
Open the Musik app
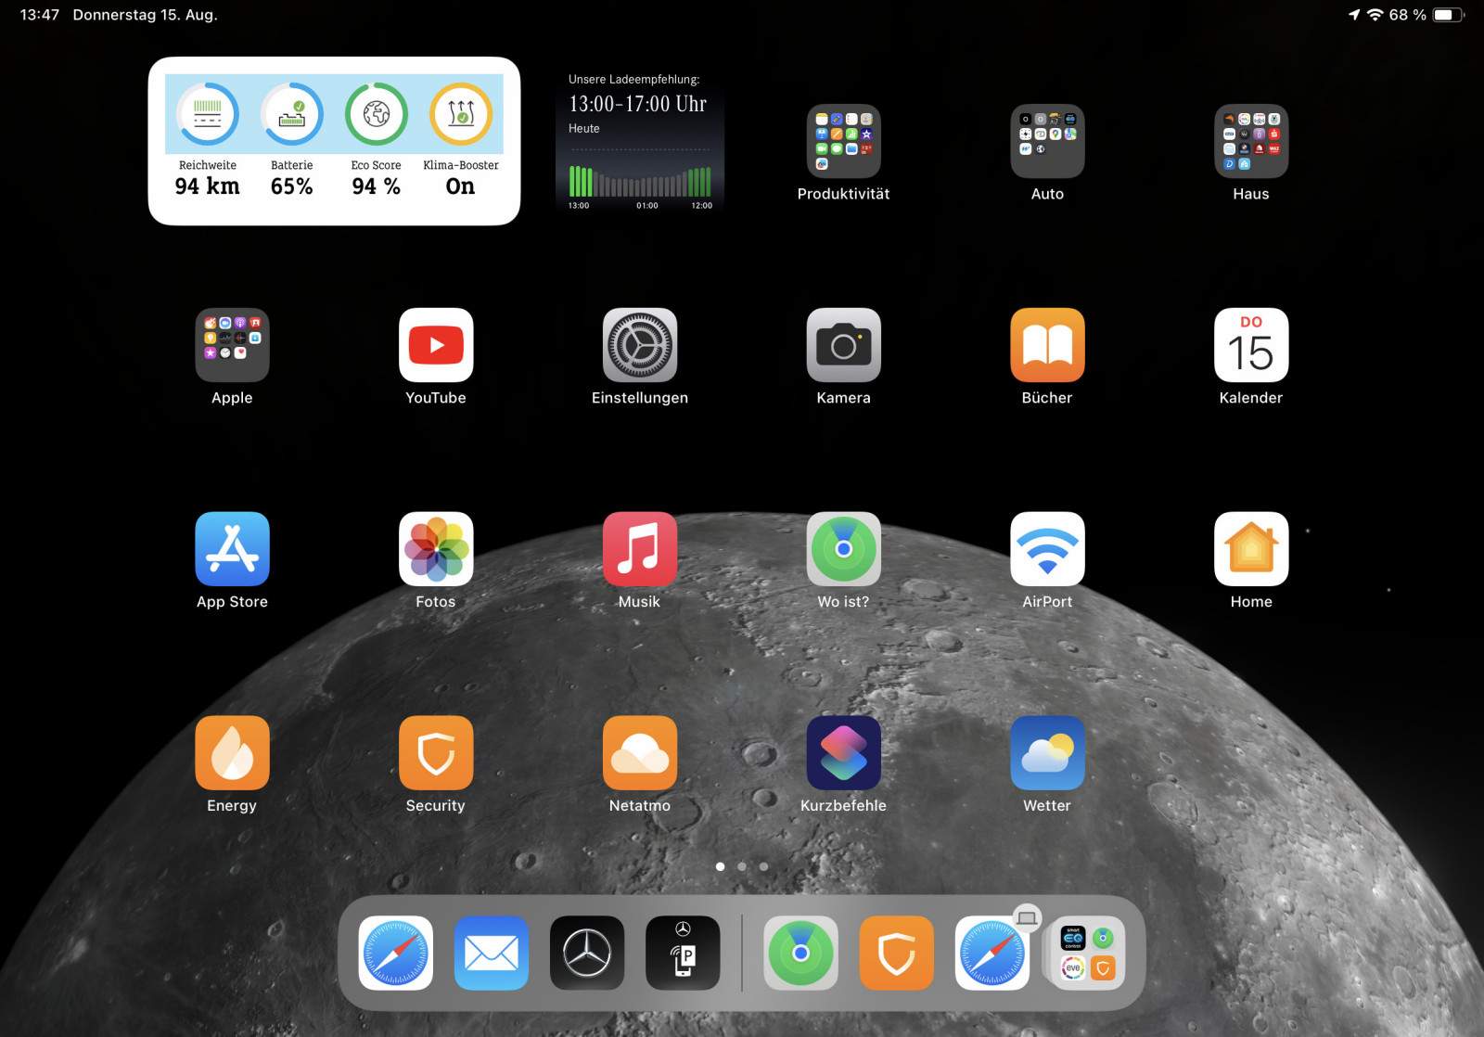coord(640,549)
